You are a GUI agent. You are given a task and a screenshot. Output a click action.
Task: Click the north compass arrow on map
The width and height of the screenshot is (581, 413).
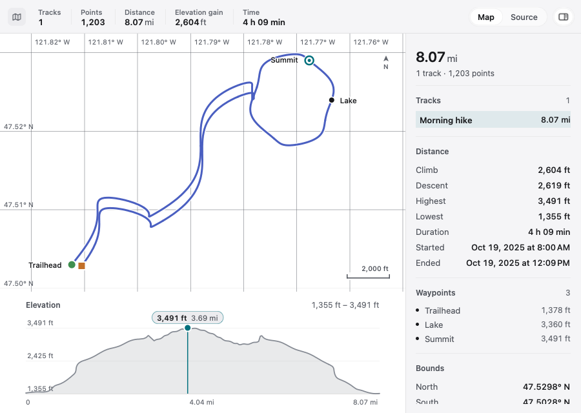[386, 62]
